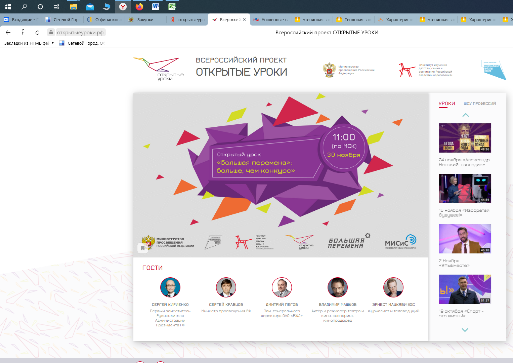Open the Microsoft Word taskbar icon

pyautogui.click(x=155, y=6)
